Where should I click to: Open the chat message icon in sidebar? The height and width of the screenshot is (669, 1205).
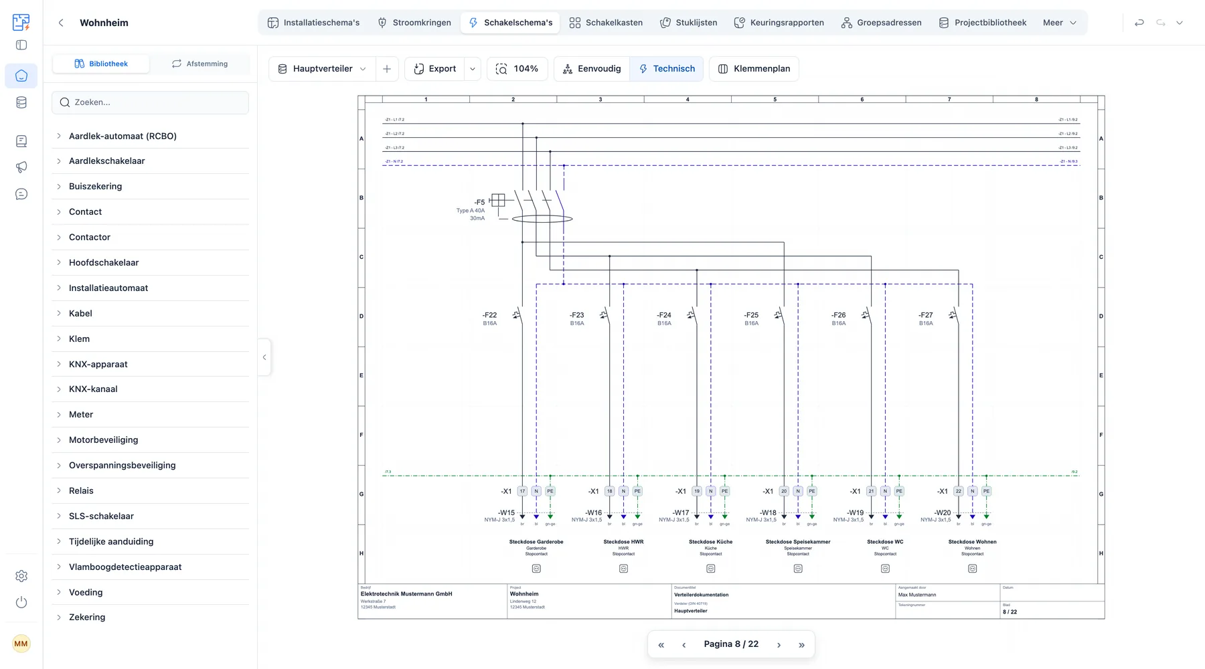pyautogui.click(x=21, y=194)
